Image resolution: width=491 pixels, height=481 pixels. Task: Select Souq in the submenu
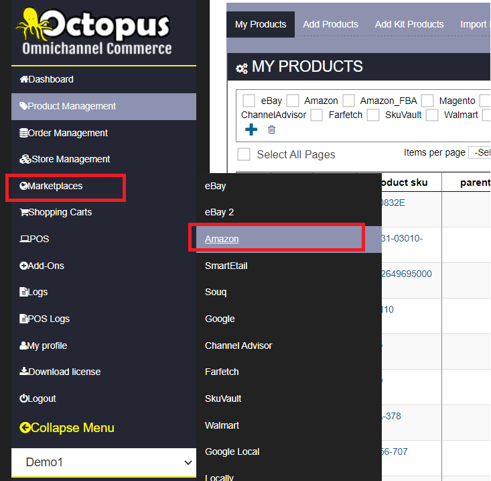tap(216, 292)
